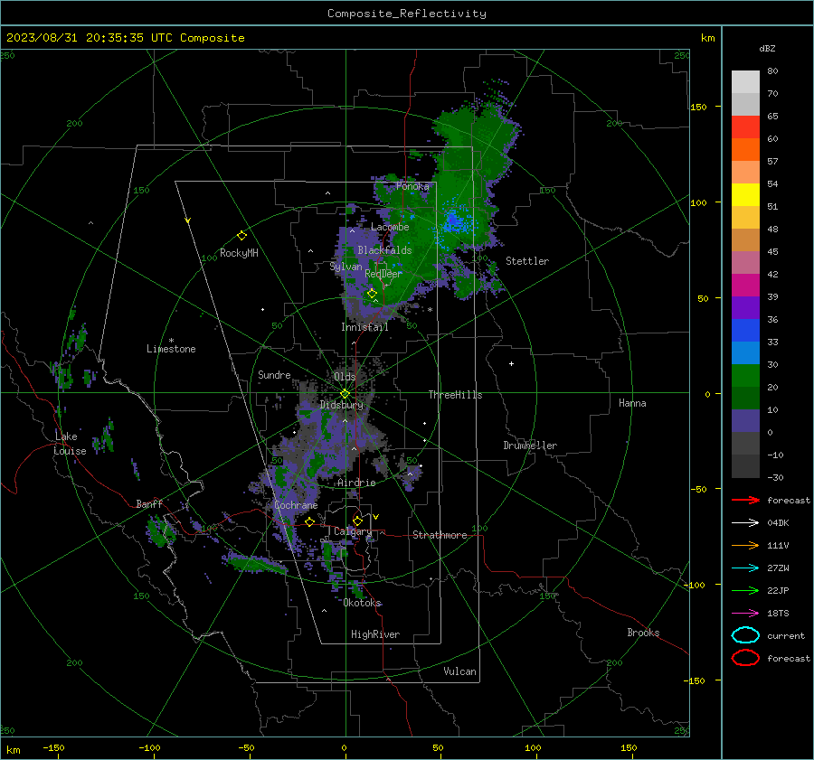Click the Cochrane town label
The image size is (814, 760).
pos(296,505)
